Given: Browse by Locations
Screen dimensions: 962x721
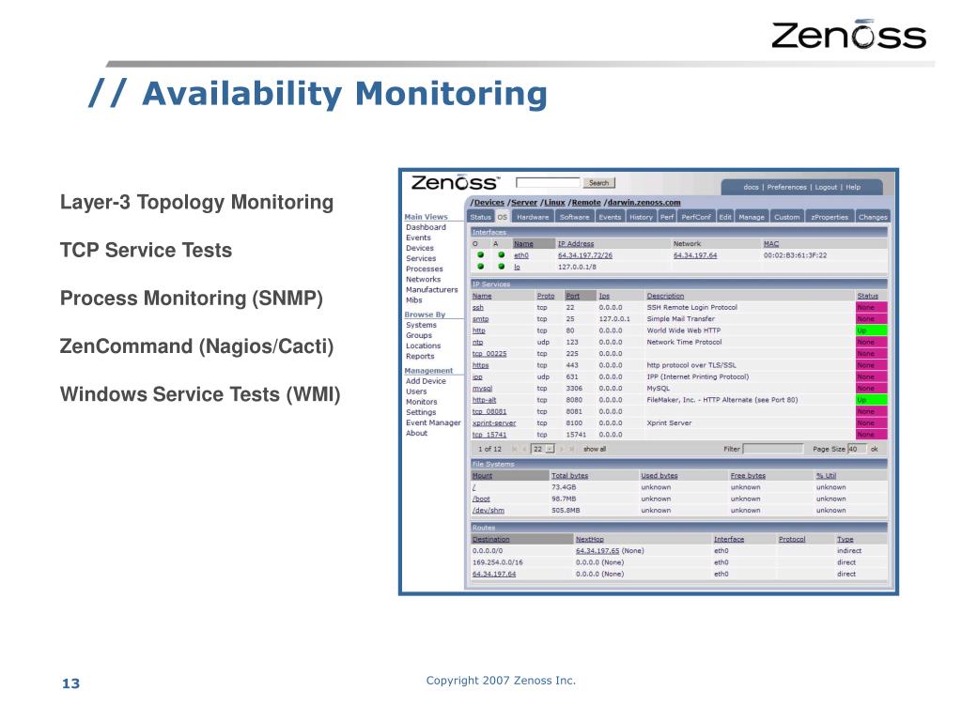Looking at the screenshot, I should [424, 345].
